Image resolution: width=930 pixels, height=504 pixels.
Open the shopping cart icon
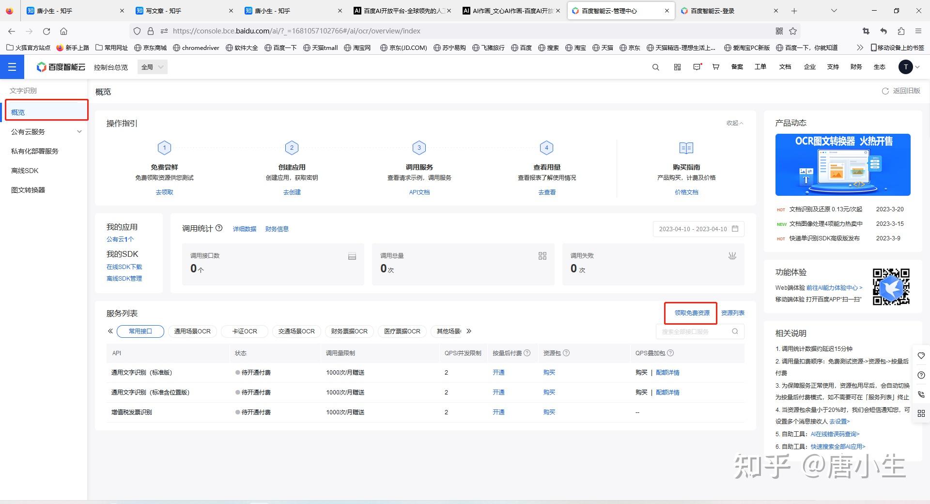pos(716,67)
